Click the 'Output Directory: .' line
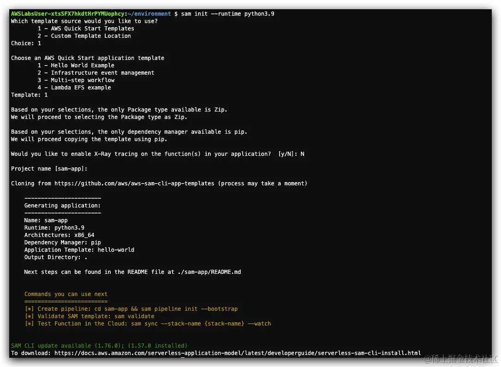Viewport: 501px width, 367px height. (56, 257)
